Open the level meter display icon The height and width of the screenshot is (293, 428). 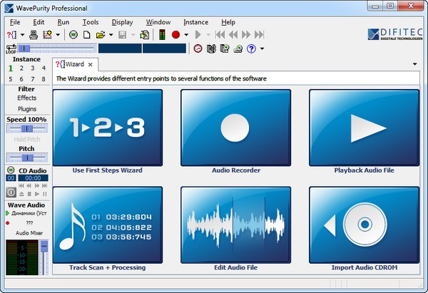(162, 34)
